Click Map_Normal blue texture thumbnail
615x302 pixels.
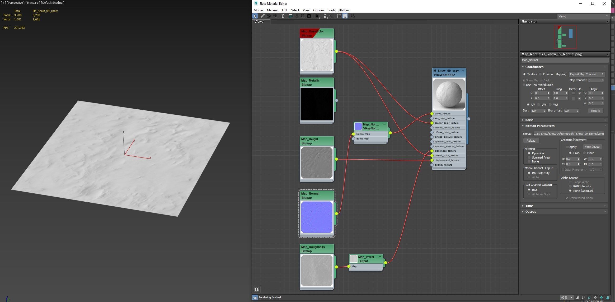tap(317, 217)
